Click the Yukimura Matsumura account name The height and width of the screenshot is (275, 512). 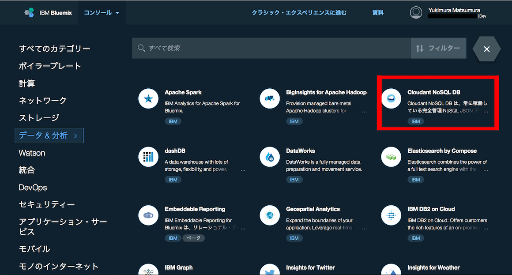pyautogui.click(x=454, y=10)
